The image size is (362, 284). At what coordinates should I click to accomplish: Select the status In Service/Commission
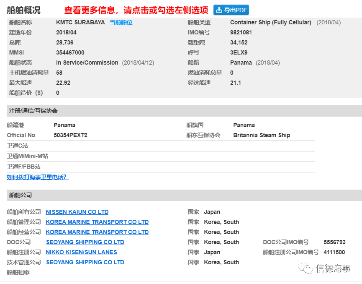click(87, 63)
